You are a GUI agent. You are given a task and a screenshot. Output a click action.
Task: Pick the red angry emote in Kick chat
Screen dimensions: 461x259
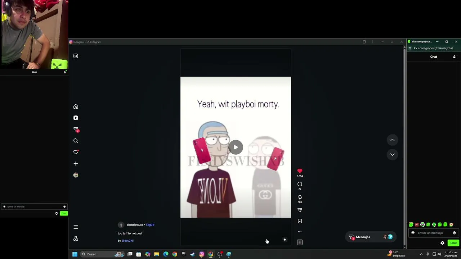coord(417,224)
